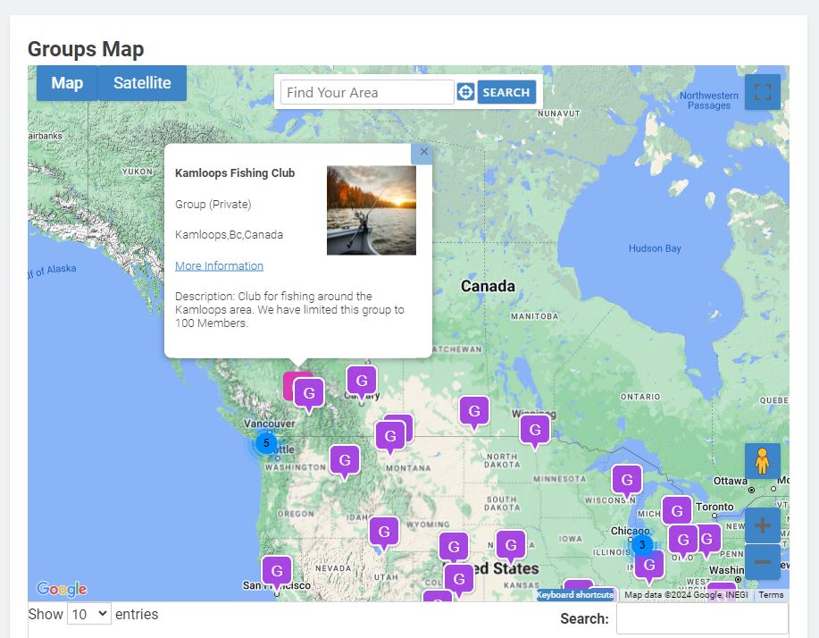
Task: Click the fishing sunset photo thumbnail
Action: (372, 211)
